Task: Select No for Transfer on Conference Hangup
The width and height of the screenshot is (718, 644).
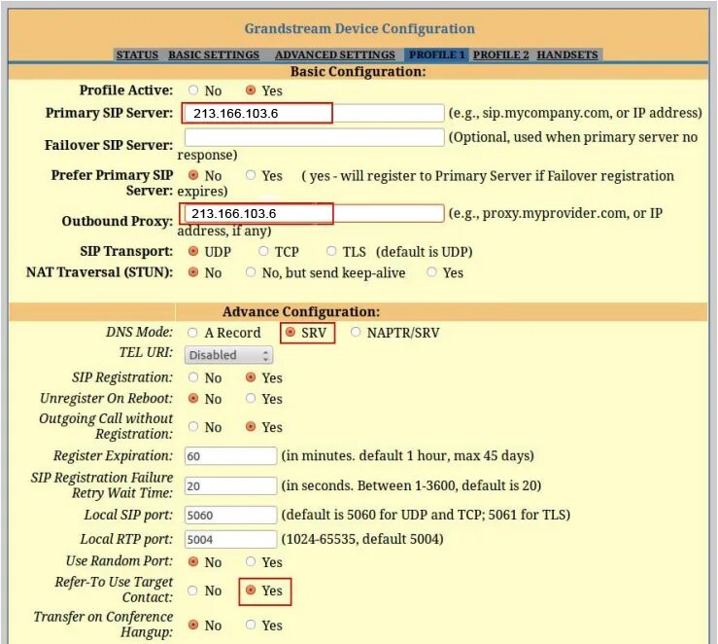Action: [193, 625]
